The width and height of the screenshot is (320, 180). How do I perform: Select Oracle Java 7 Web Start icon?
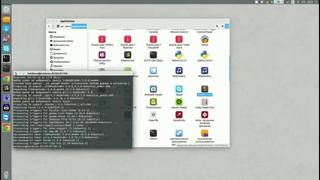[179, 39]
